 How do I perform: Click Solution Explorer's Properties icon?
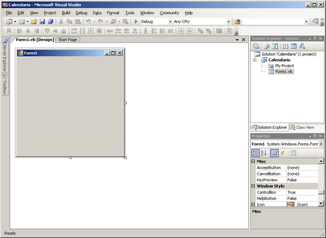pos(256,46)
